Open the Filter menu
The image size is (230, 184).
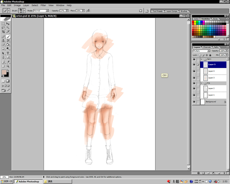coord(43,5)
